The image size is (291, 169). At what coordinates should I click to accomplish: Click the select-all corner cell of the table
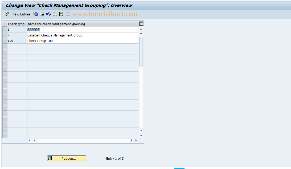click(x=5, y=24)
